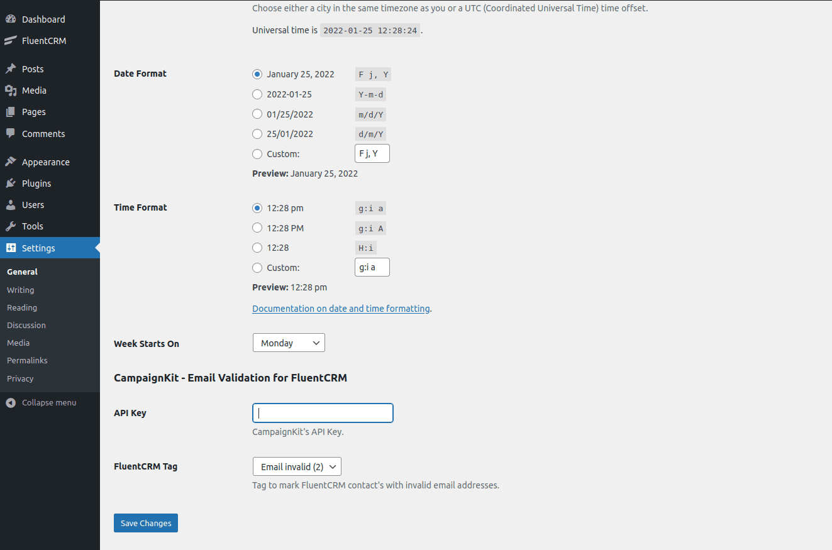Go to the Privacy settings section

tap(20, 378)
